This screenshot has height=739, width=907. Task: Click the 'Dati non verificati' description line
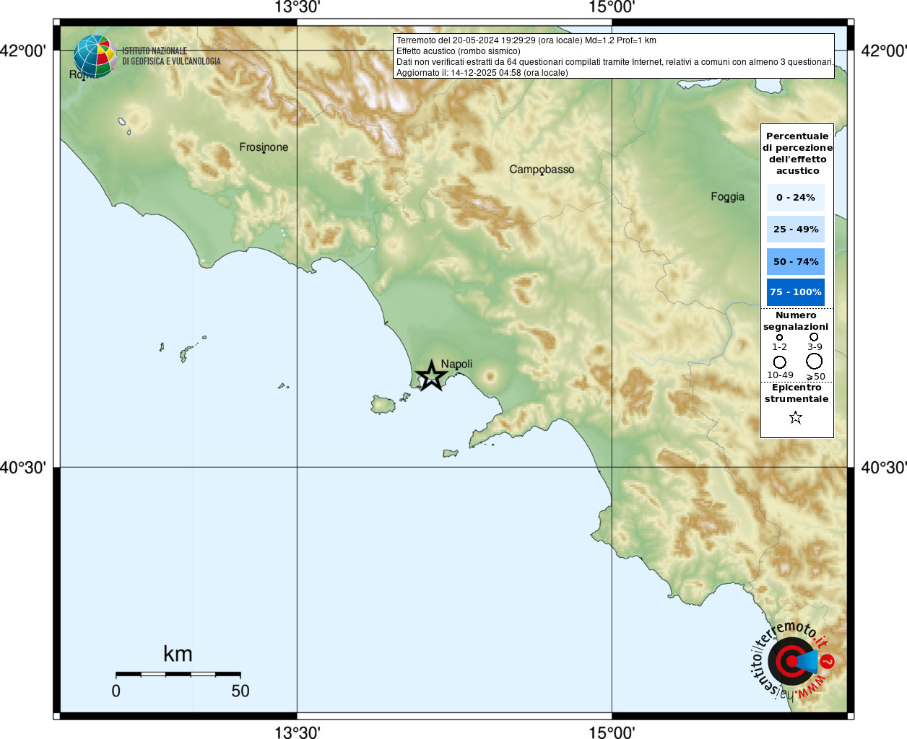coord(615,62)
